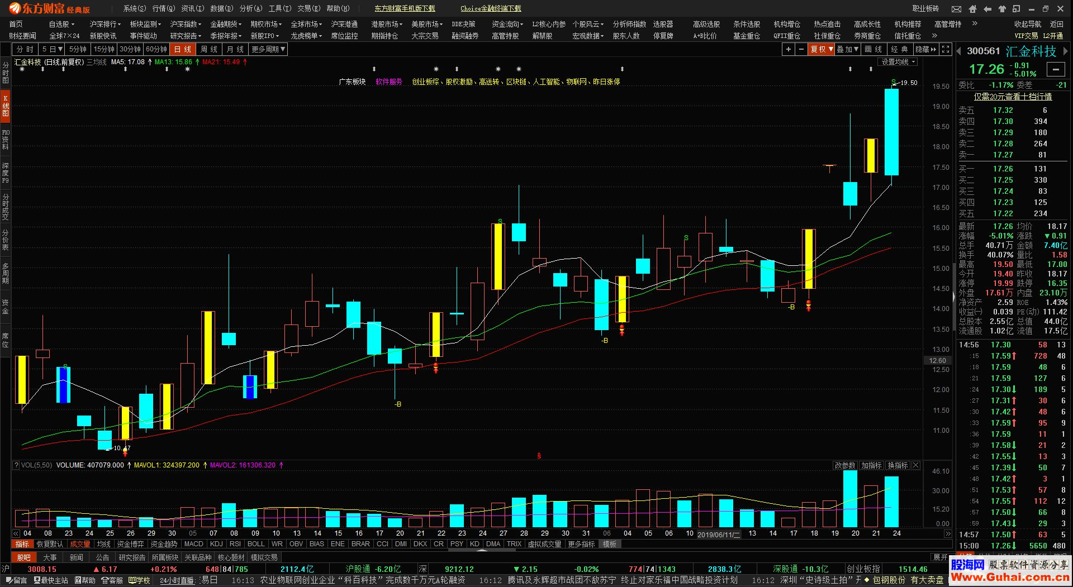Open the skin (shirt) icon in title bar

(1002, 9)
